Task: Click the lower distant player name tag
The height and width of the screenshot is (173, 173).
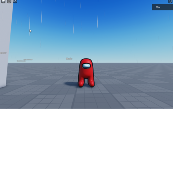Action: (21, 61)
